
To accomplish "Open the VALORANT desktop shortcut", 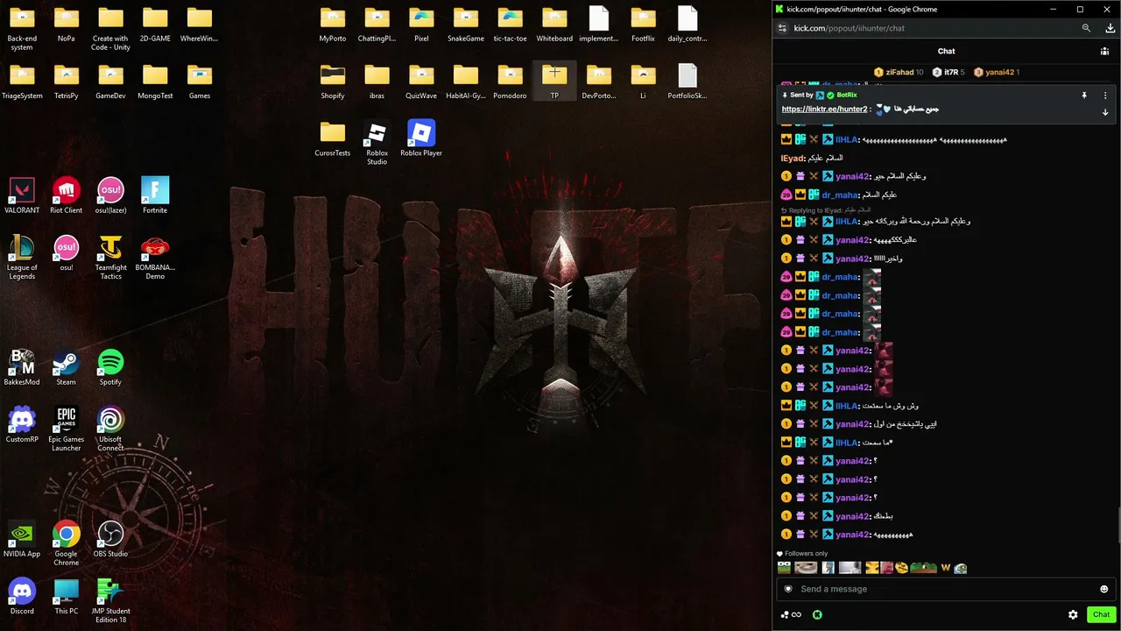I will (x=22, y=196).
